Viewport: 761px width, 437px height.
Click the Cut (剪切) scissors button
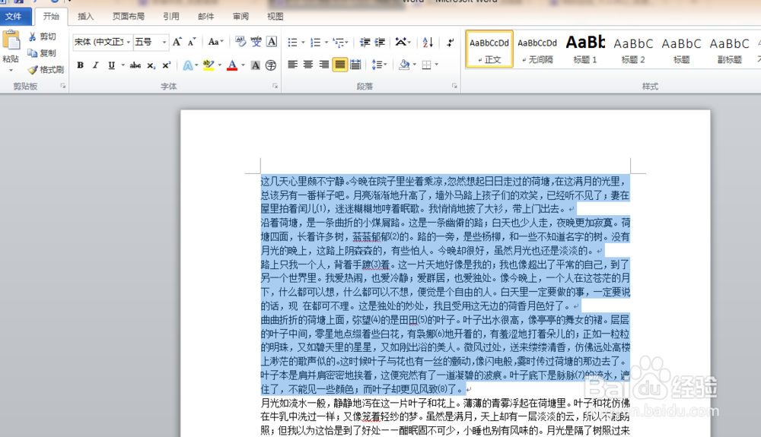(42, 36)
